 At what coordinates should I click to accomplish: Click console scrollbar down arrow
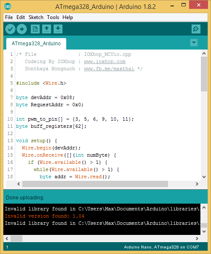204,232
